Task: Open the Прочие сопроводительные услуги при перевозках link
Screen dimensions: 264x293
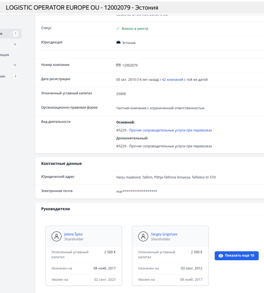Action: pos(170,130)
